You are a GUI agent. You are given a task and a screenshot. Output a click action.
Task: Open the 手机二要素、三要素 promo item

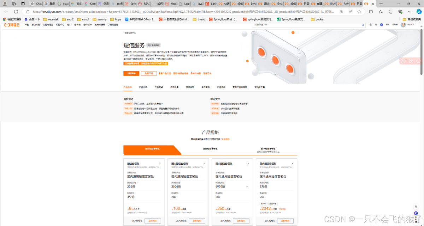coord(148,104)
